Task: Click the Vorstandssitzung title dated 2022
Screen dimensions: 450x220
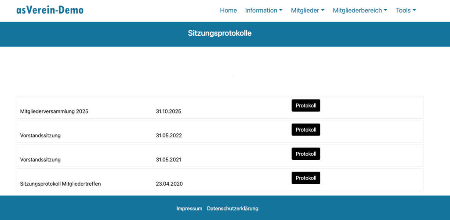Action: point(40,136)
